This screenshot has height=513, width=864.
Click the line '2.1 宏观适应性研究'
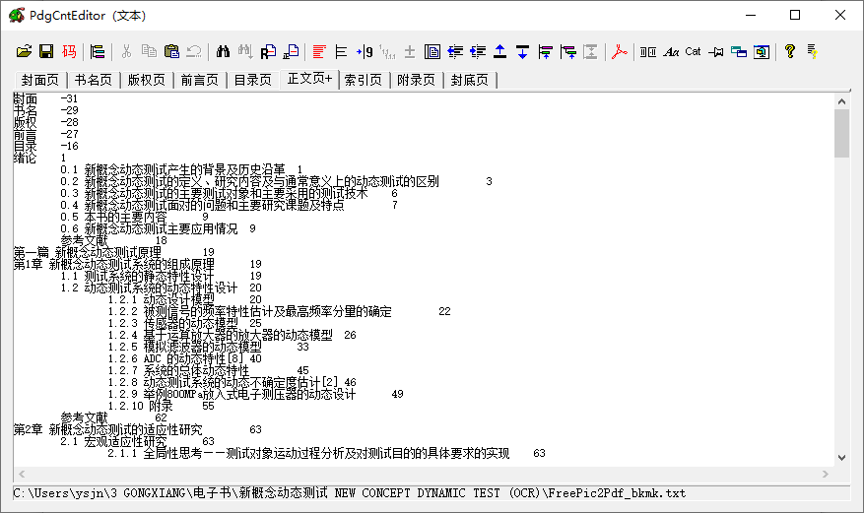137,442
